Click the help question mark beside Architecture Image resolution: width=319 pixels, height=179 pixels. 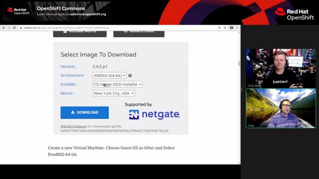point(130,76)
